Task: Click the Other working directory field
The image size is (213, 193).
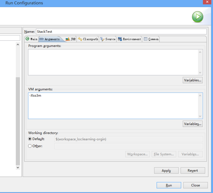Action: click(128, 146)
